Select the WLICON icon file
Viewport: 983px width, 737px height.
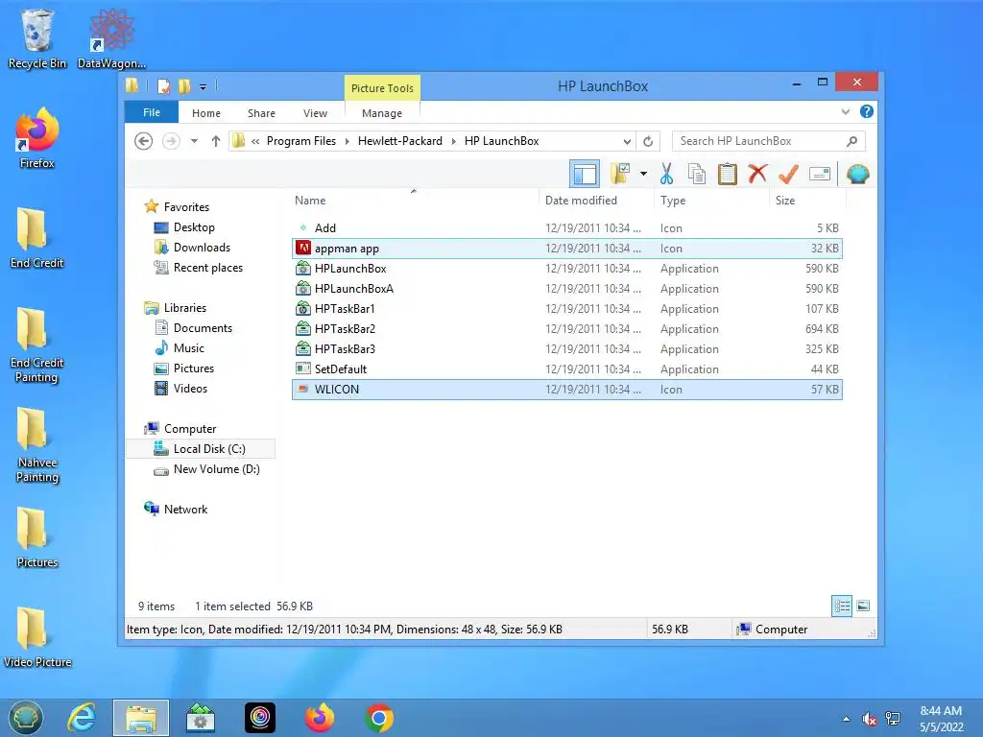(566, 390)
